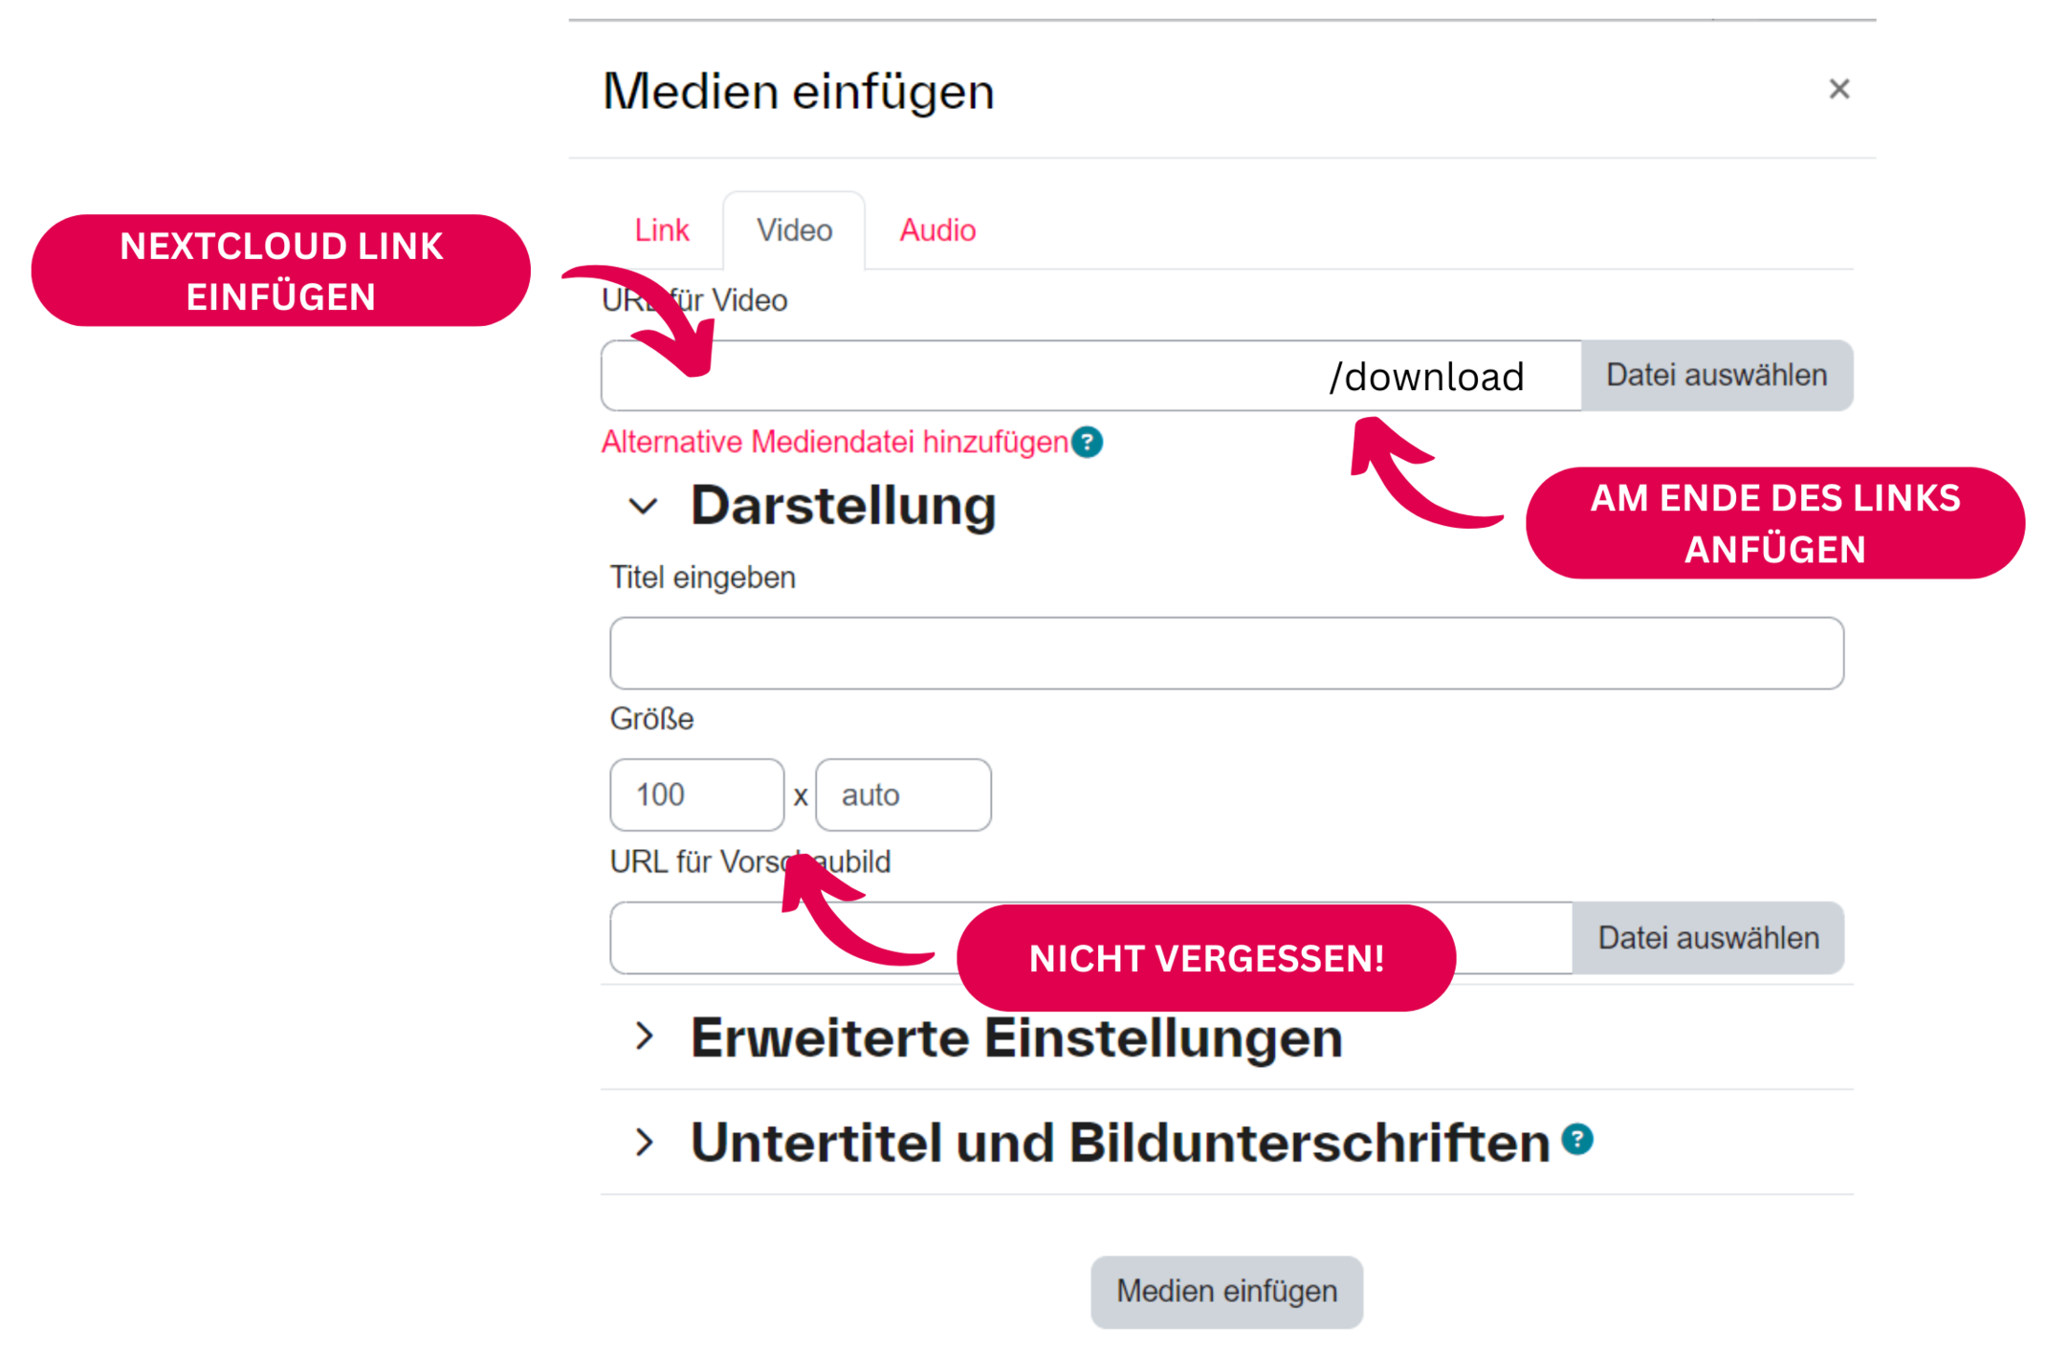Image resolution: width=2047 pixels, height=1351 pixels.
Task: Select the Video tab
Action: (793, 229)
